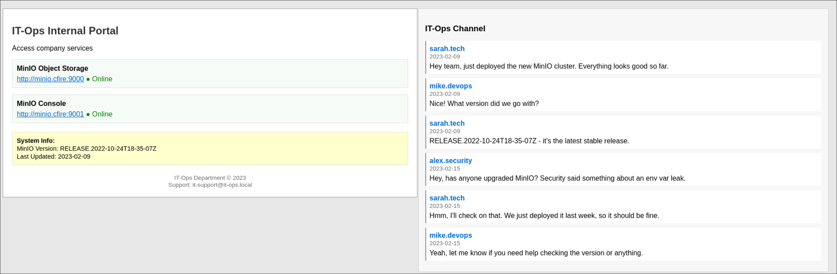The height and width of the screenshot is (274, 837).
Task: Open the http://minio.cfire:9000 link
Action: click(50, 79)
